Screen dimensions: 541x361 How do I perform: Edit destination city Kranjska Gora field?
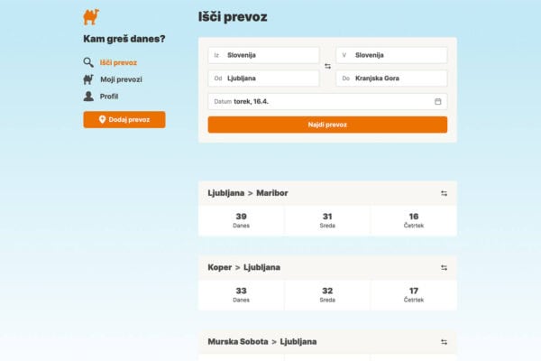click(x=391, y=79)
